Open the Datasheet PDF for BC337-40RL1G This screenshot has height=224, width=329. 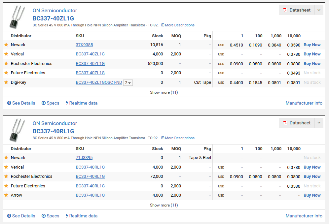click(297, 123)
